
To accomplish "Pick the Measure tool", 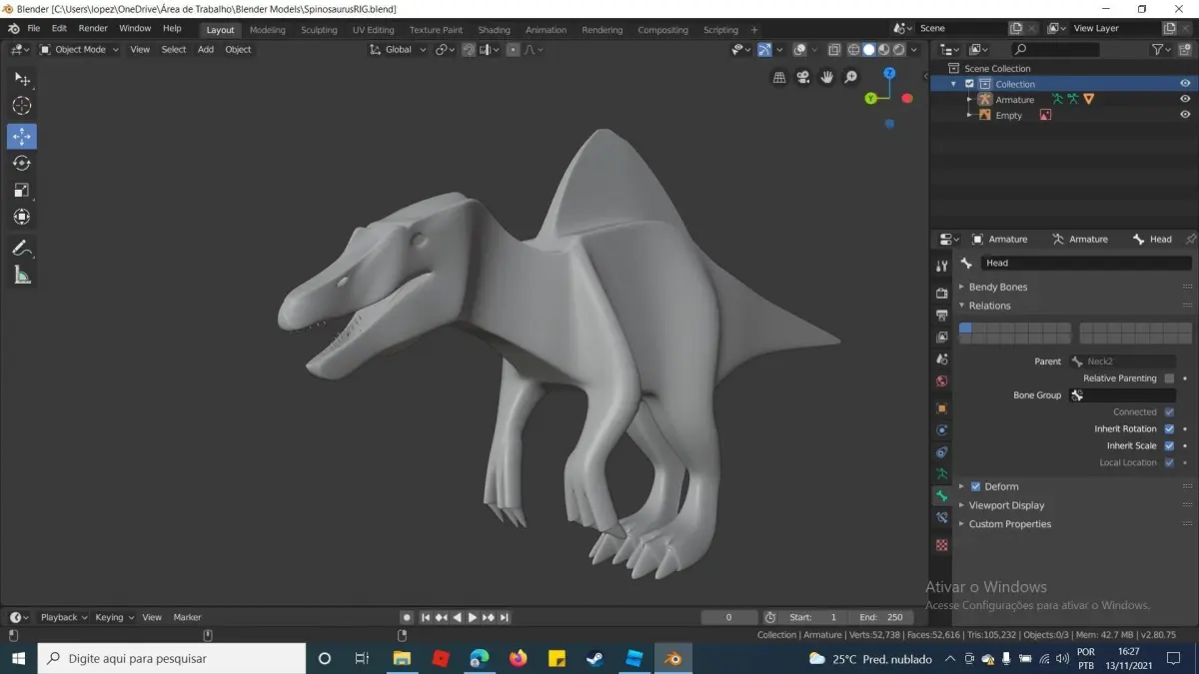I will pos(21,275).
